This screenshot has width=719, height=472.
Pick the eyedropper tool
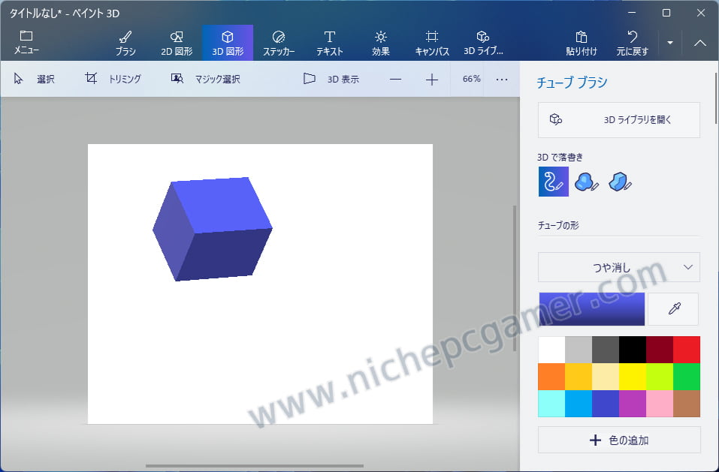coord(674,309)
